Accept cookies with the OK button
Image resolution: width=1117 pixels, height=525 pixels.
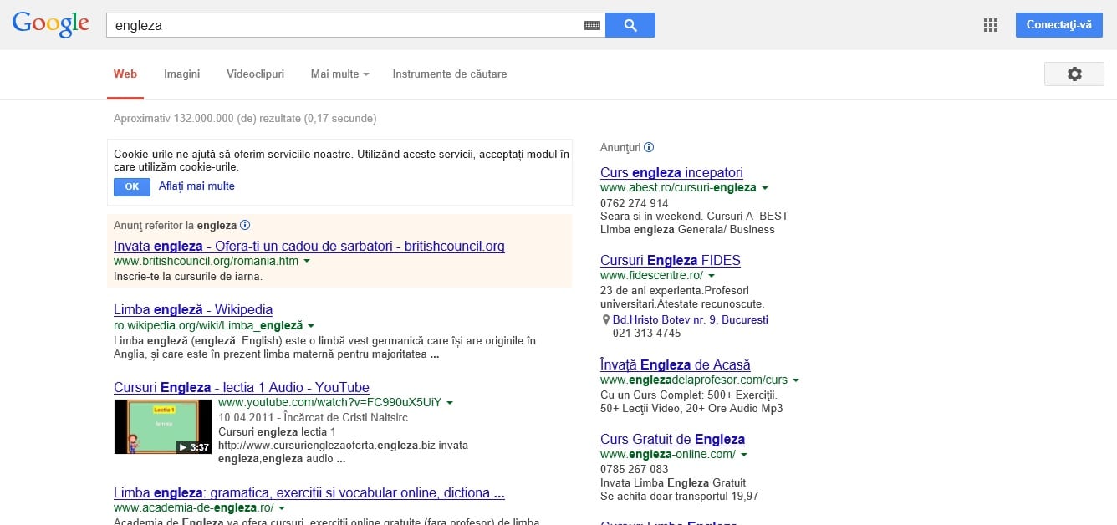coord(132,186)
